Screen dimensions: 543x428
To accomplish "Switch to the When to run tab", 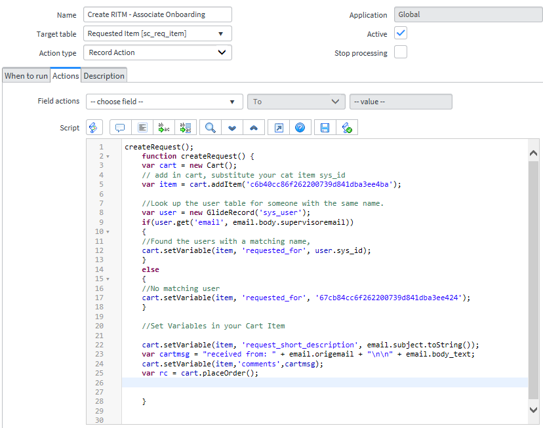I will click(26, 76).
